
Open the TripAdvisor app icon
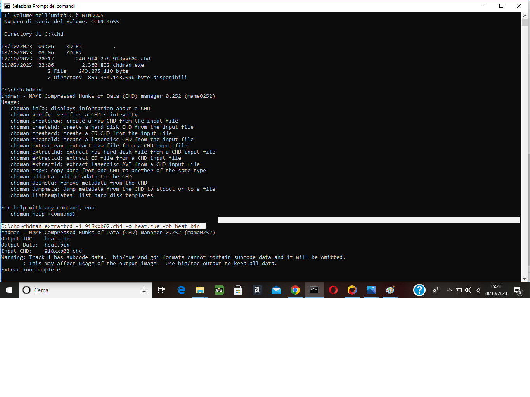tap(219, 290)
